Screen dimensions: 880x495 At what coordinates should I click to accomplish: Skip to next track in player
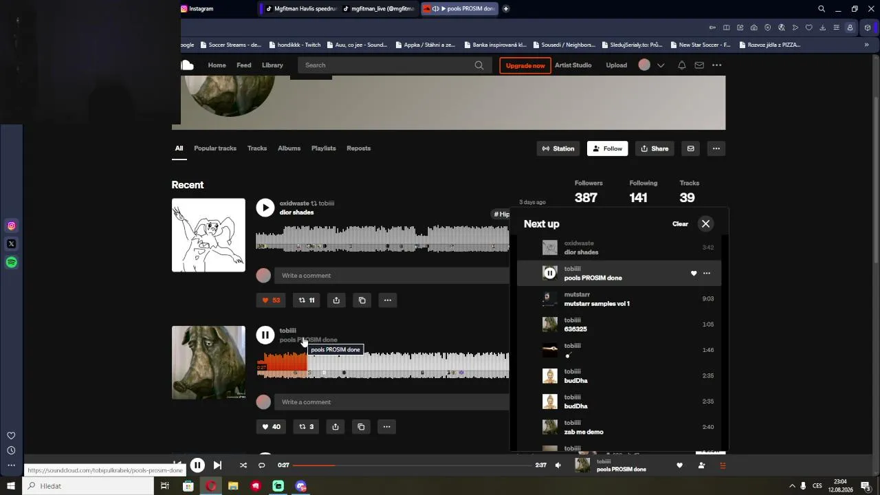coord(217,465)
